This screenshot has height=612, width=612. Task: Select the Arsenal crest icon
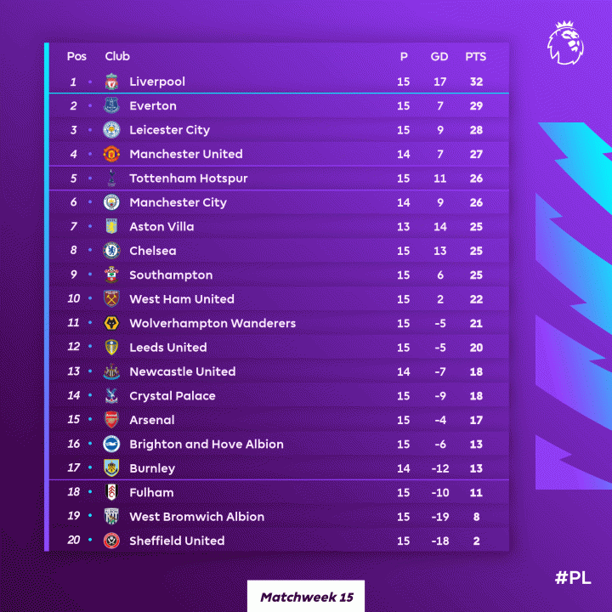click(x=111, y=420)
